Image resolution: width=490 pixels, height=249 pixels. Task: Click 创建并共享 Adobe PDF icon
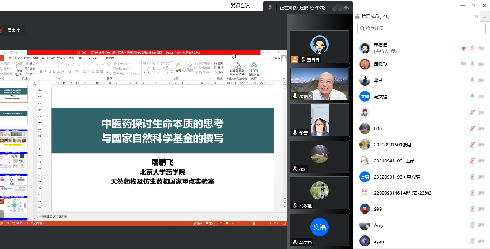(x=237, y=66)
